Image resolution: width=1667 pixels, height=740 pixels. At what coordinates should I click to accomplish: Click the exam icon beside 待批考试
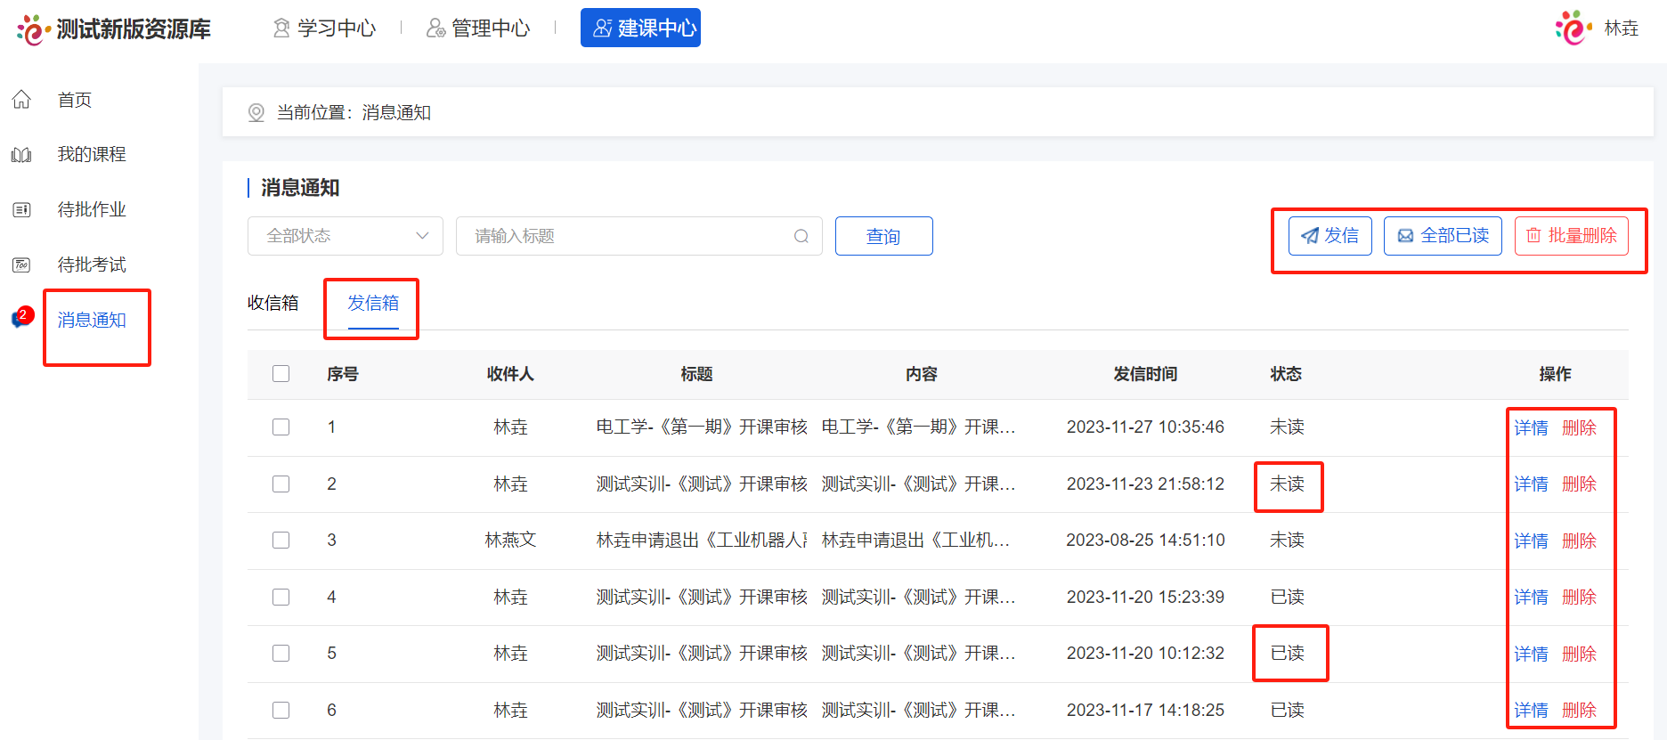tap(22, 265)
